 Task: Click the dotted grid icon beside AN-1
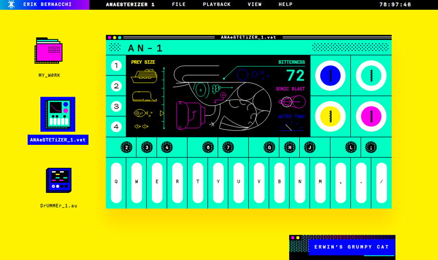click(114, 48)
